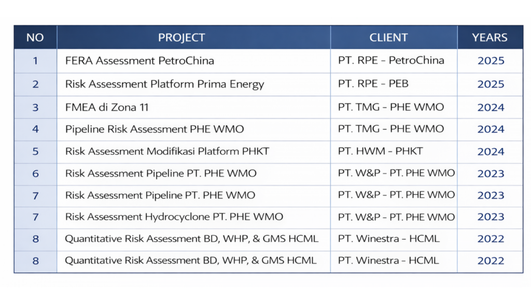This screenshot has width=531, height=303.
Task: Click the NO column header
Action: pyautogui.click(x=35, y=37)
